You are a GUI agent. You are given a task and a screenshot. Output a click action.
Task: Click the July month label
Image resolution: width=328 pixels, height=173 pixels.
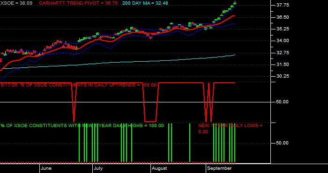(98, 168)
